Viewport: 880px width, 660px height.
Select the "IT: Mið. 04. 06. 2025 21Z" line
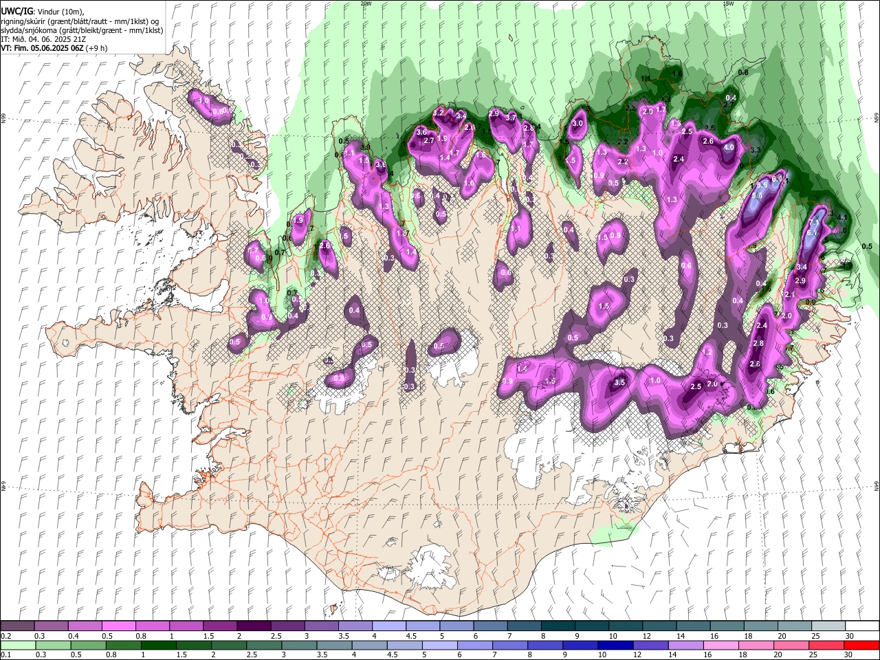[x=43, y=39]
